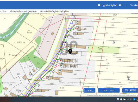Switch to Közmű-állásfoglalás igénylése tab
The width and height of the screenshot is (138, 102).
coord(54,11)
